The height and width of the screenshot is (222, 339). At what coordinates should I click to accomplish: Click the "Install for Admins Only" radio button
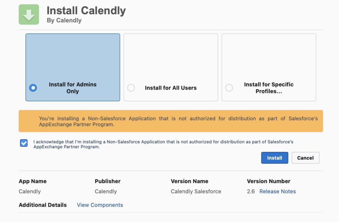33,88
